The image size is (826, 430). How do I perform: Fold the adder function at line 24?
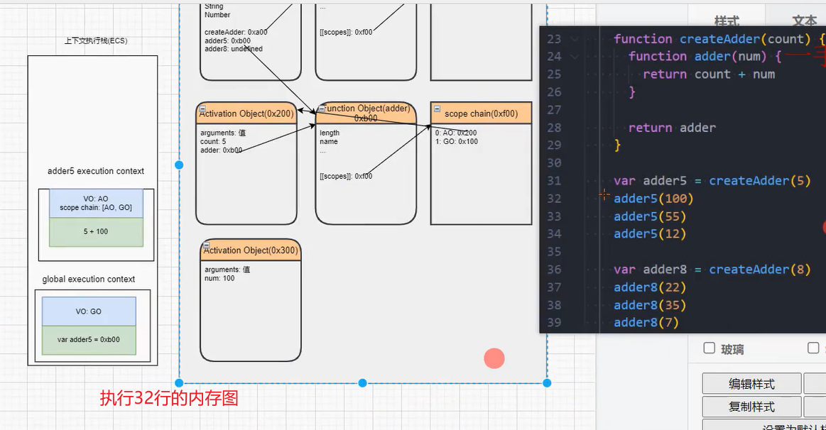[x=575, y=56]
